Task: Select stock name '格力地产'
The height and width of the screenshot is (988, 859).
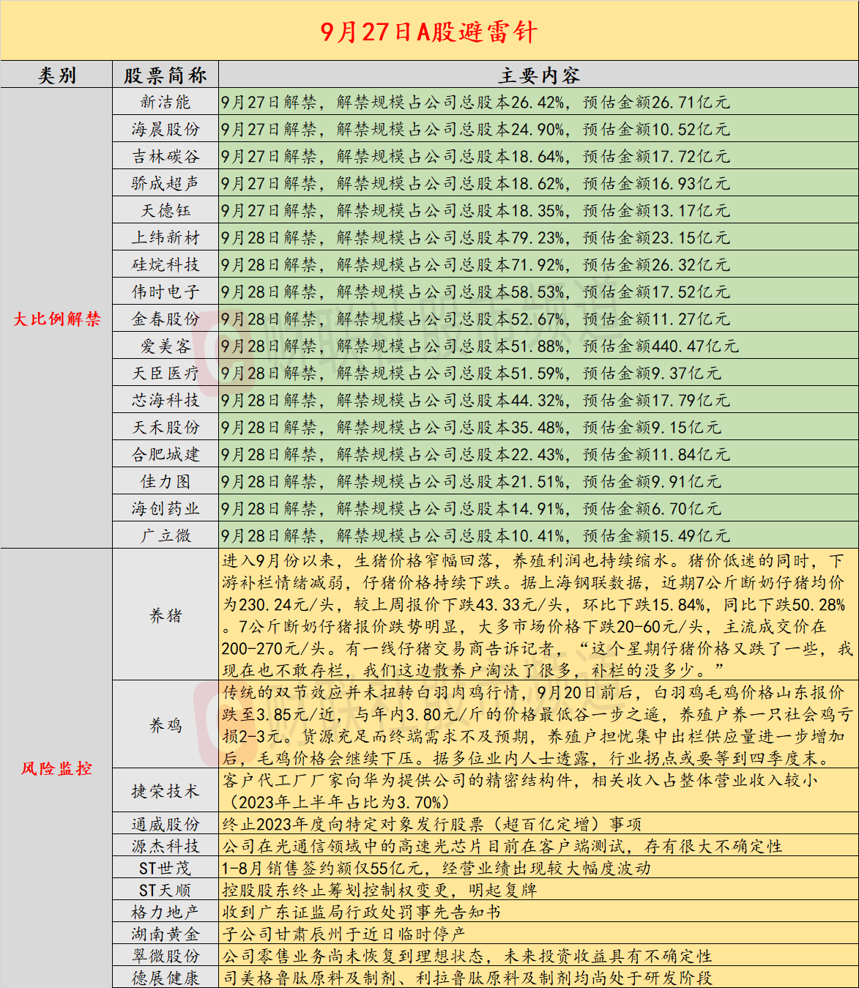Action: tap(166, 913)
